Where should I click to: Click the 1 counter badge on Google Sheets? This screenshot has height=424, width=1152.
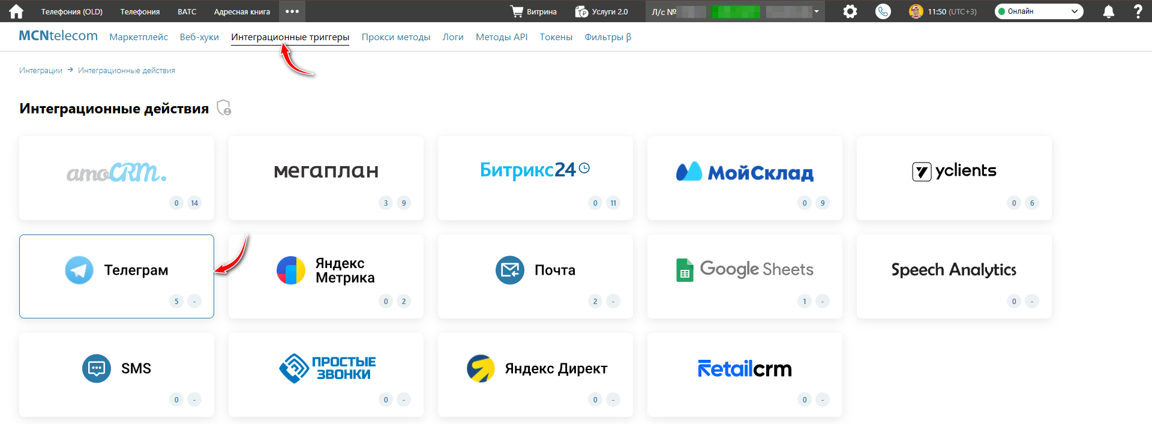[805, 301]
